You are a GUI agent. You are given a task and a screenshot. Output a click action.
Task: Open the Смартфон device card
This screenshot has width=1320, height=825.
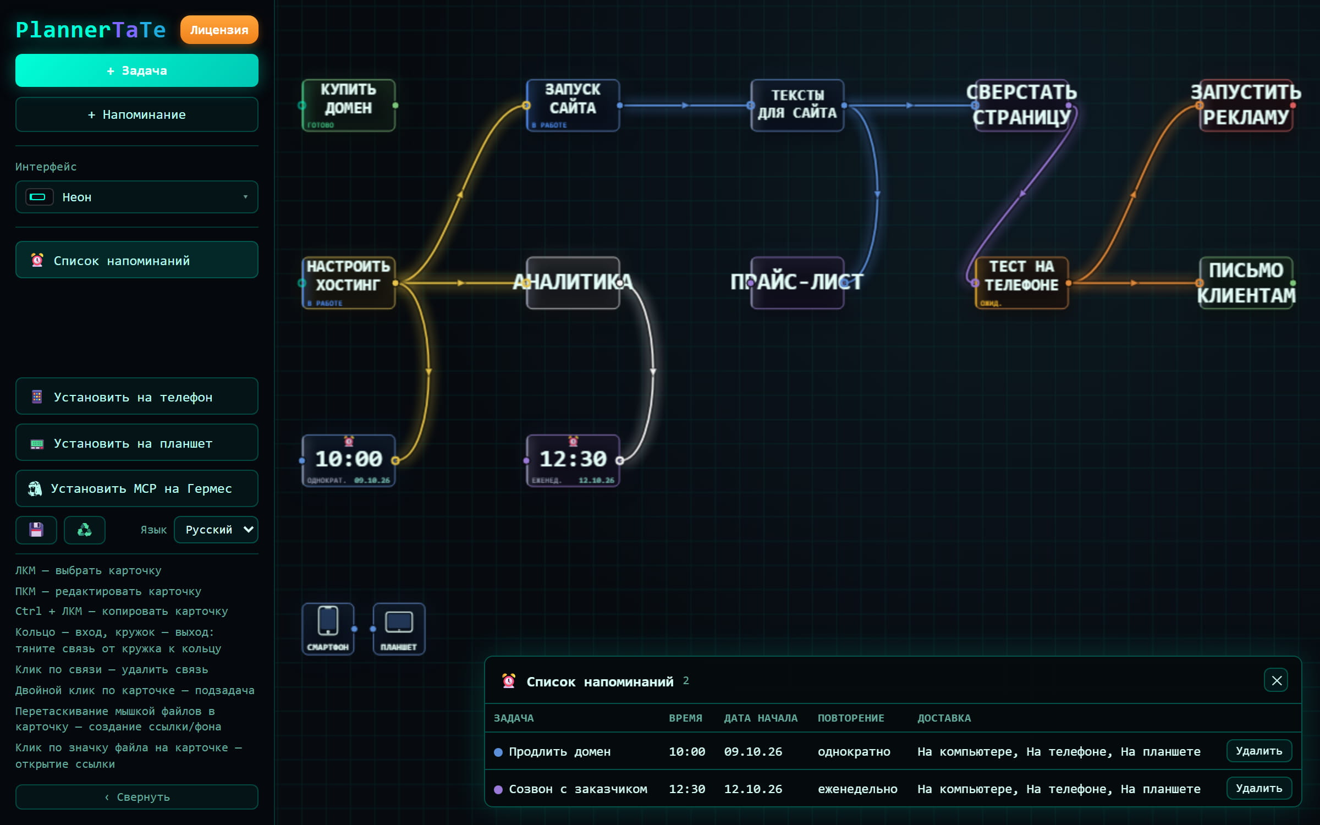pyautogui.click(x=328, y=629)
